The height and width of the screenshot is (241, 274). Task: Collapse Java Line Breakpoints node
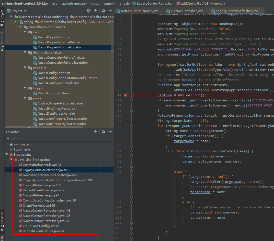coord(11,159)
